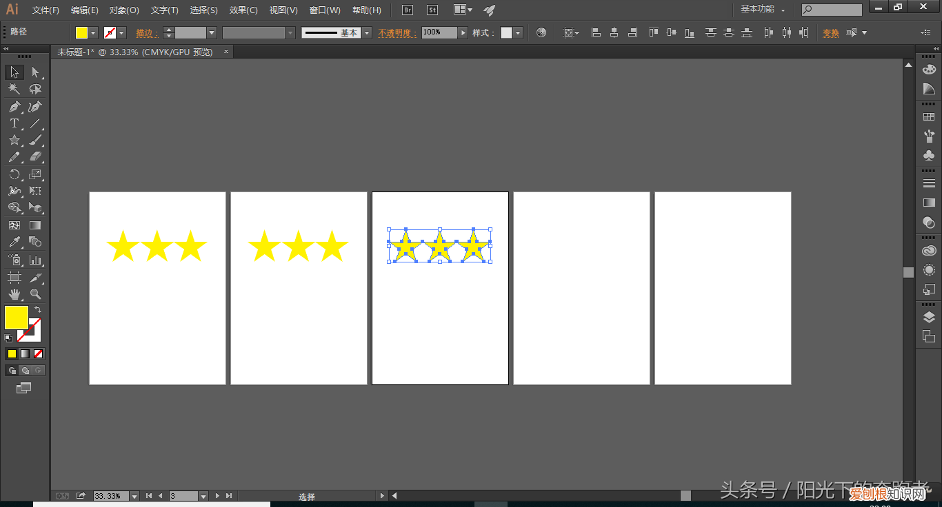Choose the Type tool in toolbox
Viewport: 942px width, 507px height.
click(x=14, y=124)
